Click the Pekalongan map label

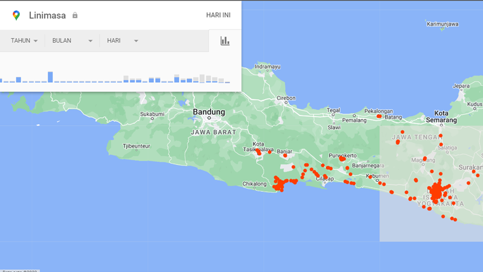(379, 111)
